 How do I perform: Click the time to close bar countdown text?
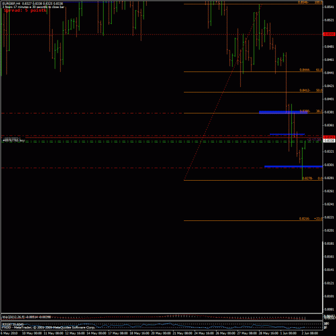pyautogui.click(x=33, y=7)
